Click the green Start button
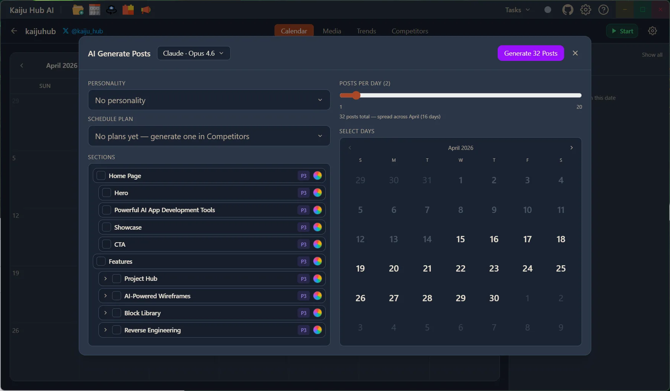Screen dimensions: 670x391 (622, 31)
